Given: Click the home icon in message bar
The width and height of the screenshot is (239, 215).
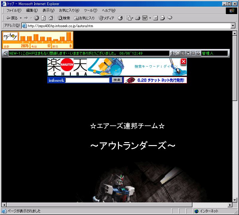Looking at the screenshot, I should click(x=198, y=53).
